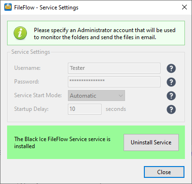Open help for the Password field

coord(171,82)
